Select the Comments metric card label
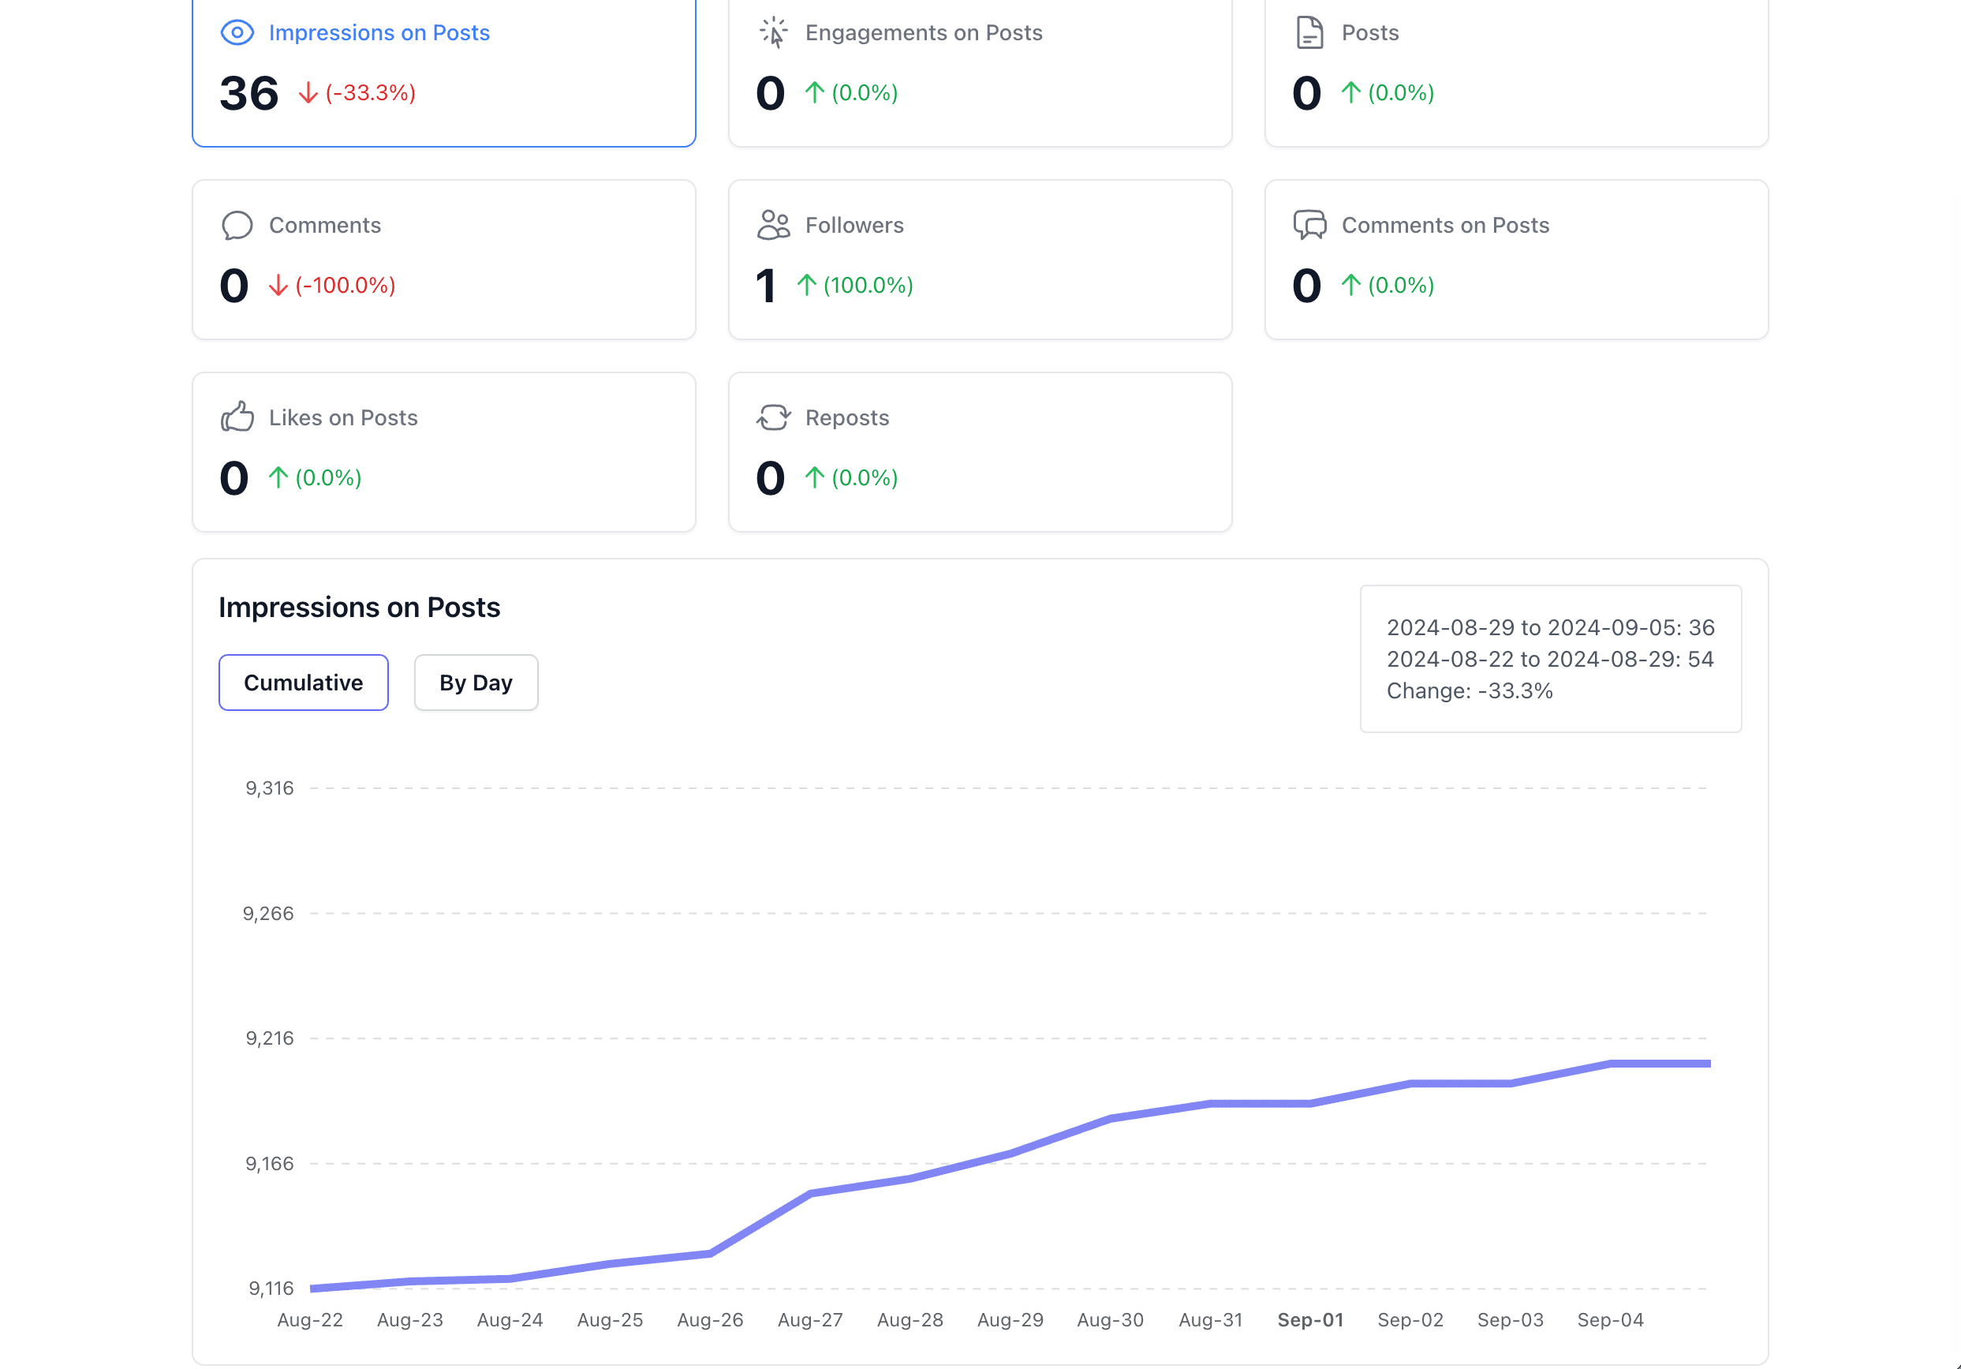The width and height of the screenshot is (1961, 1369). click(x=324, y=226)
